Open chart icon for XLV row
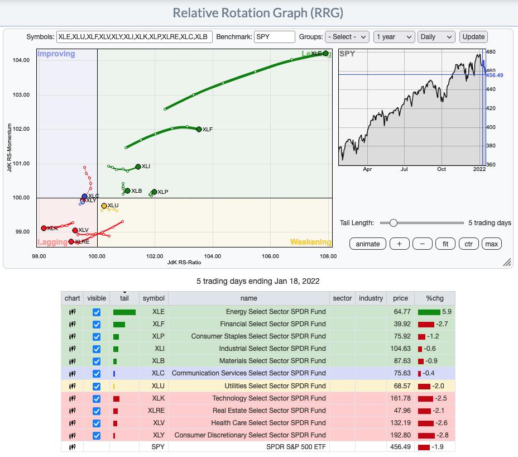Image resolution: width=518 pixels, height=457 pixels. click(73, 423)
